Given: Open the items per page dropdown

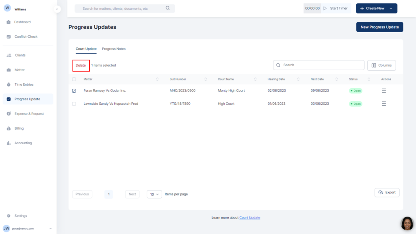Looking at the screenshot, I should pyautogui.click(x=154, y=194).
